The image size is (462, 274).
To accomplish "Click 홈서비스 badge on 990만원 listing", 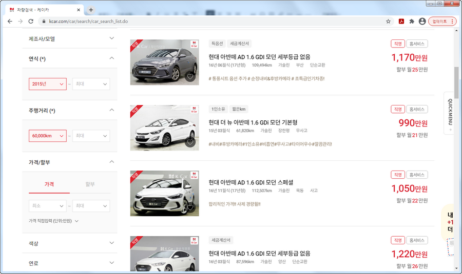I will (417, 109).
